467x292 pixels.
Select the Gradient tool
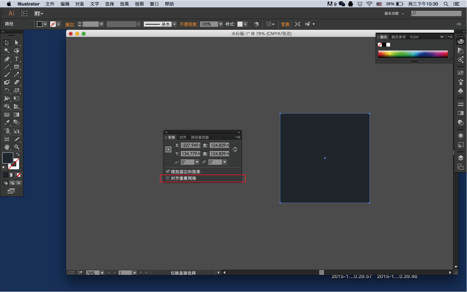coord(17,114)
